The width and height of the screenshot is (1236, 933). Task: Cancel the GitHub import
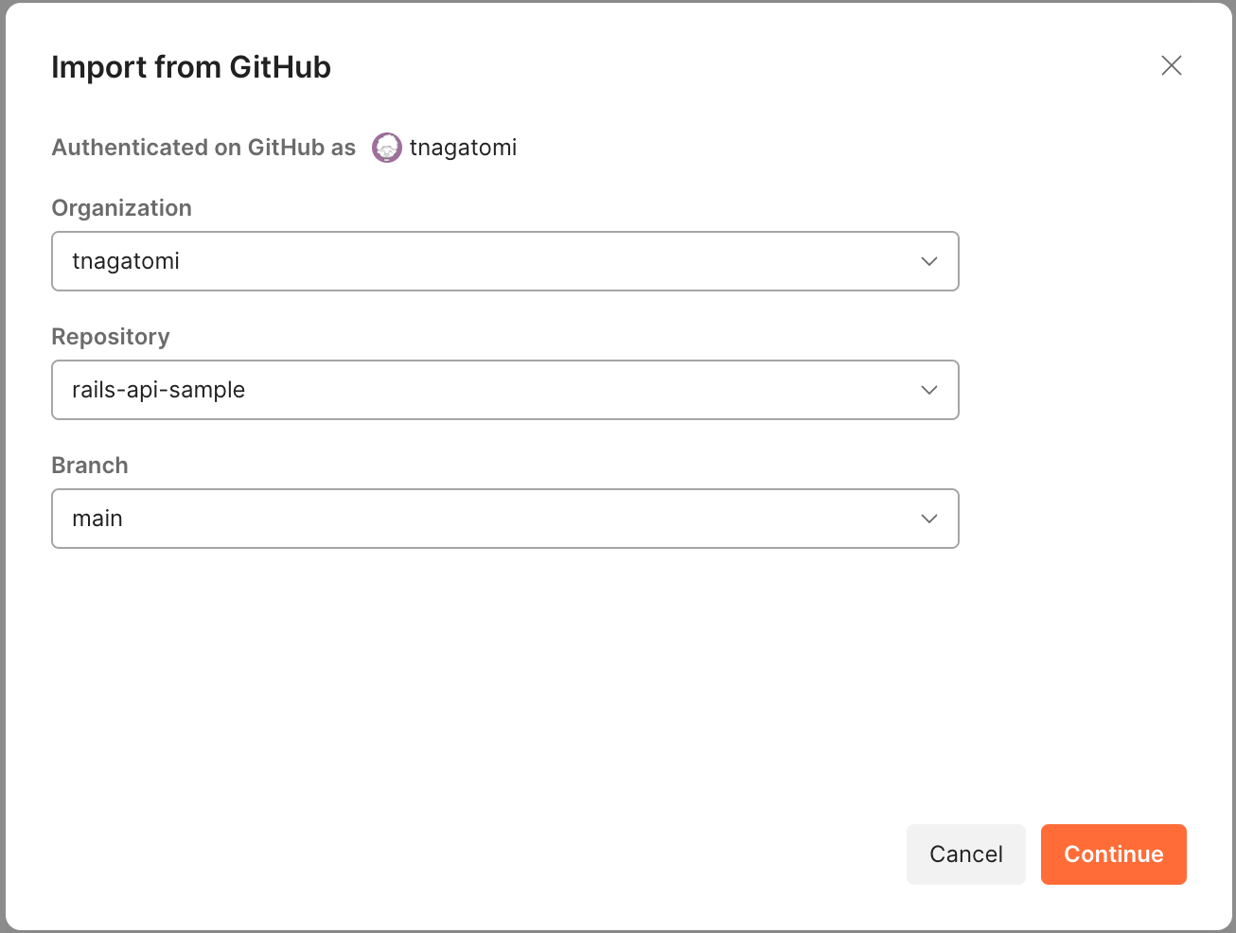click(x=966, y=854)
